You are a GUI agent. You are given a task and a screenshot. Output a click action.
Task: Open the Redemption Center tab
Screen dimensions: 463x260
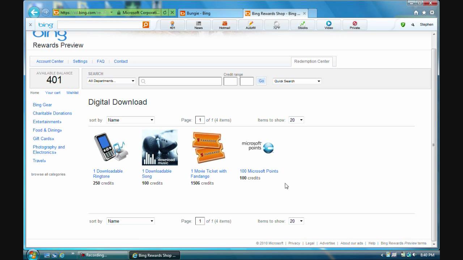[x=312, y=61]
